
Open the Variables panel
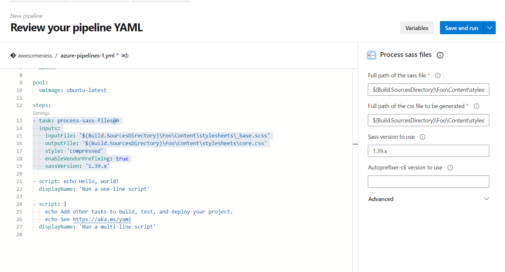[417, 28]
